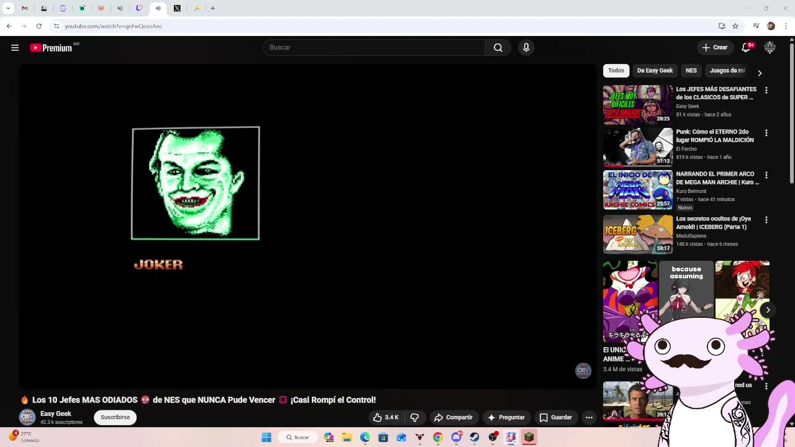Open a new browser tab
Viewport: 795px width, 447px height.
point(212,9)
